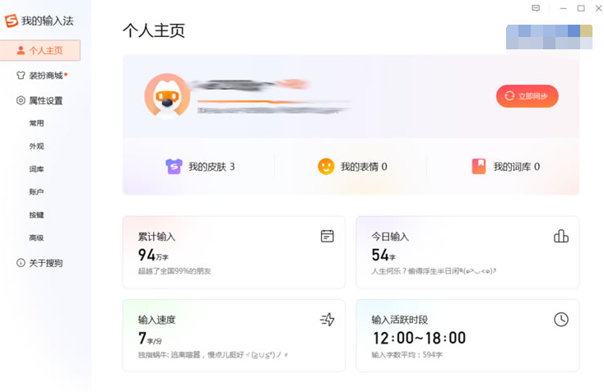Click the 累计输入 card title

(156, 237)
